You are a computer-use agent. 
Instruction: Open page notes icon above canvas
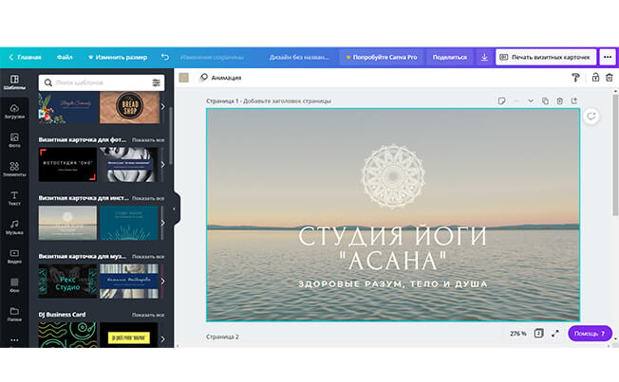500,100
